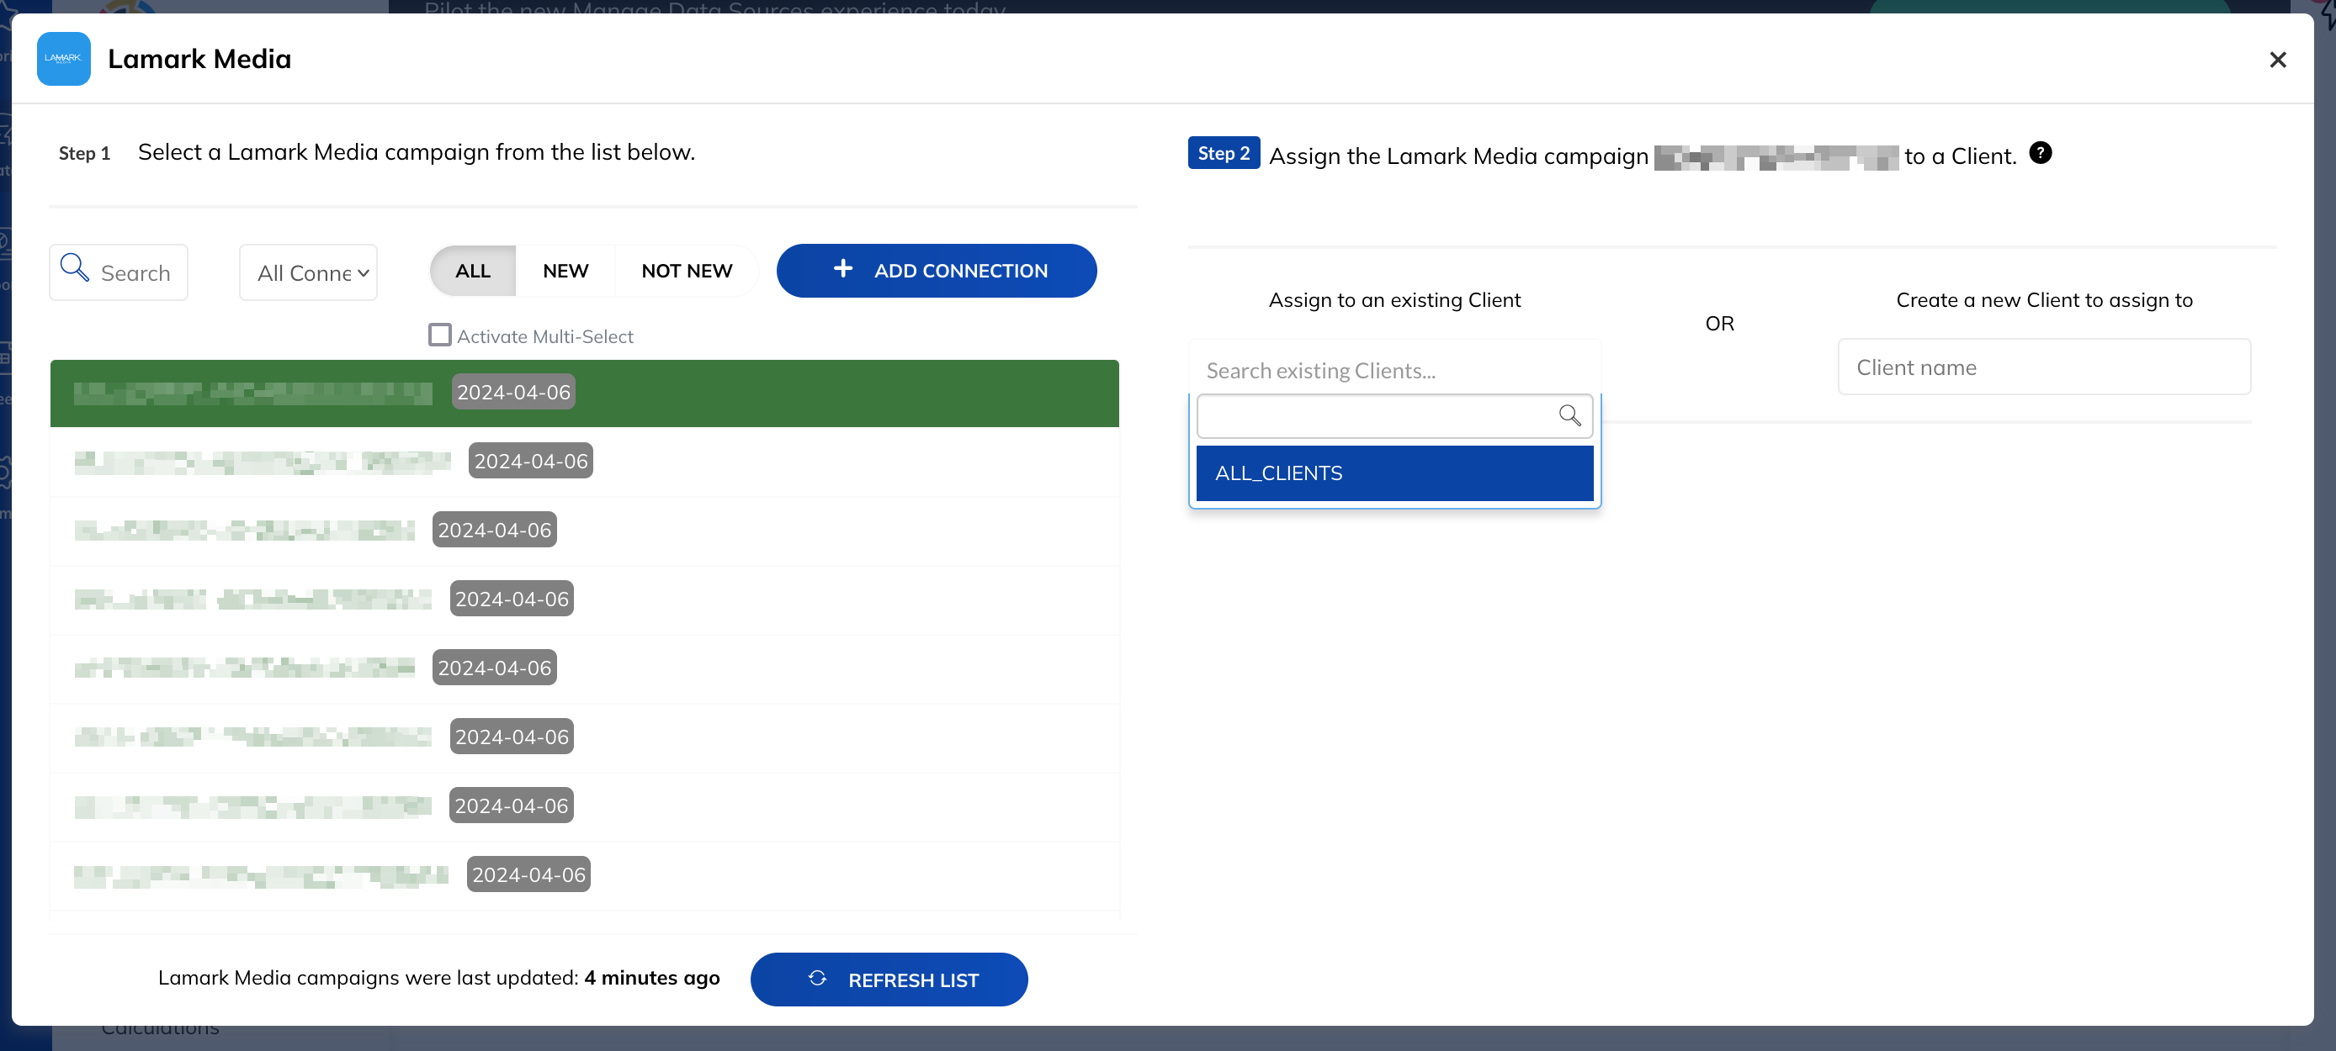
Task: Select the ALL filter tab
Action: point(472,271)
